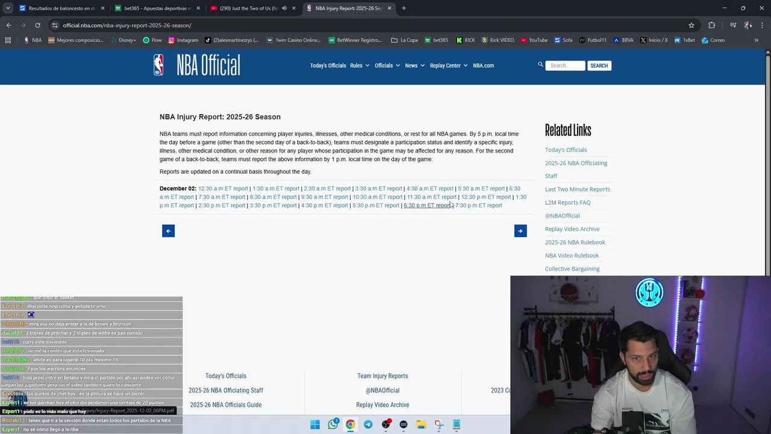The width and height of the screenshot is (771, 434).
Task: Click the NBA Official logo
Action: 197,65
